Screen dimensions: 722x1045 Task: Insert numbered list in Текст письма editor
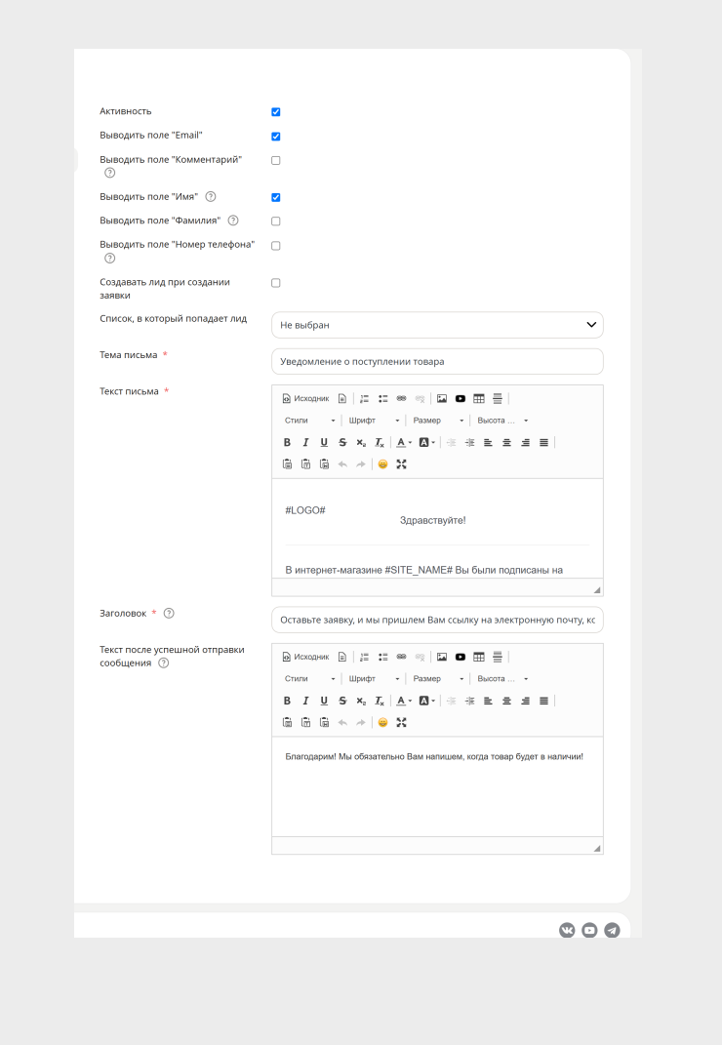coord(365,398)
